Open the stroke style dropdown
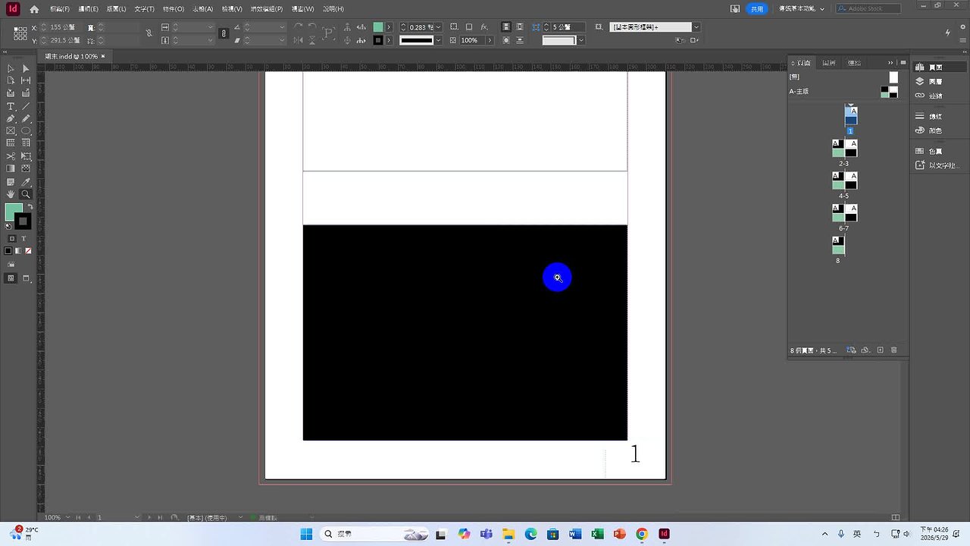Viewport: 970px width, 546px height. pos(438,40)
